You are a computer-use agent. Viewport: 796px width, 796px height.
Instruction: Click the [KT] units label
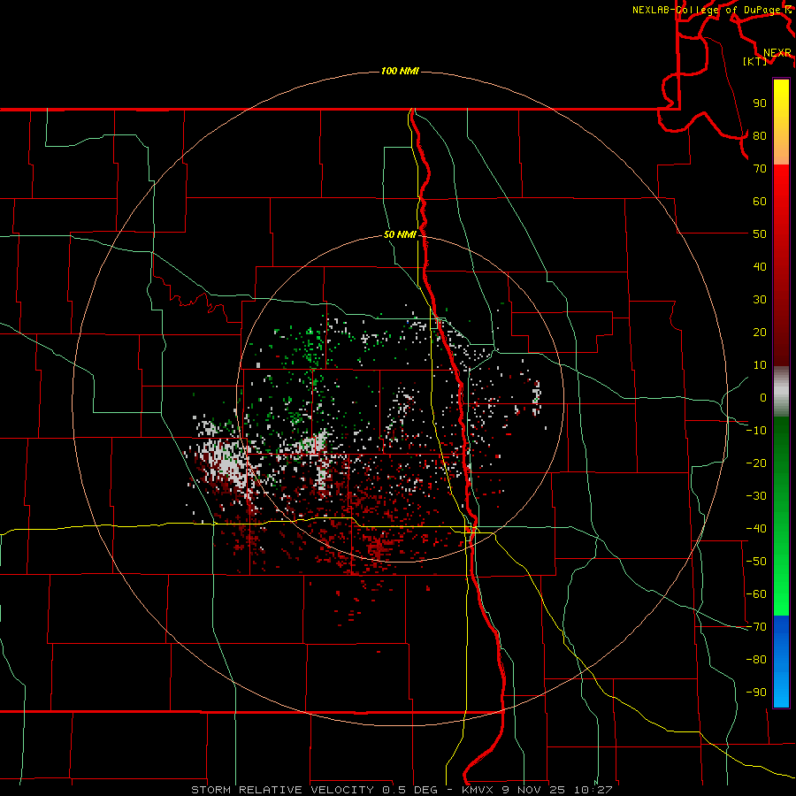(x=755, y=61)
